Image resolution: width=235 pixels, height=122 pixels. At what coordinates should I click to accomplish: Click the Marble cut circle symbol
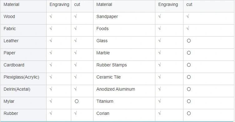tap(189, 53)
